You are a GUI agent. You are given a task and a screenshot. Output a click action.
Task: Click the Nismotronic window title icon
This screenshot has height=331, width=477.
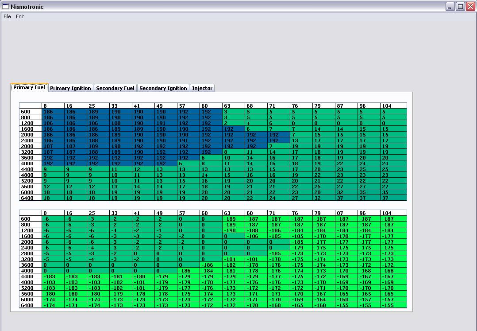(6, 6)
